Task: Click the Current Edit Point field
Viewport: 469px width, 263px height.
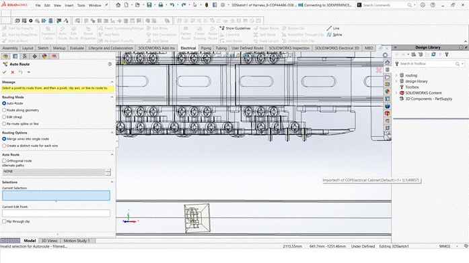Action: [x=57, y=213]
